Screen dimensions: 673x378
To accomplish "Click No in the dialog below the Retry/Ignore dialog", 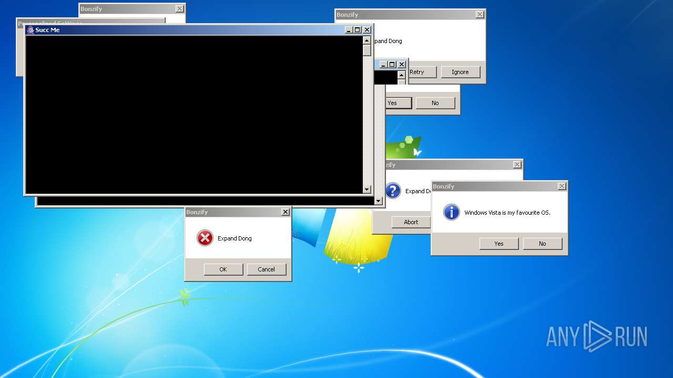I will [435, 103].
